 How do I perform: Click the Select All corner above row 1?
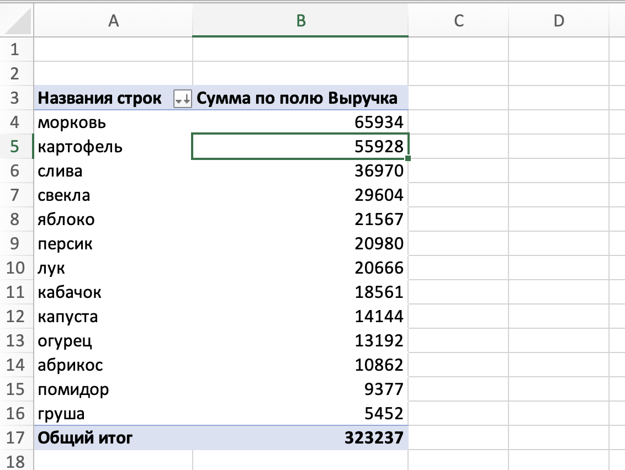[16, 20]
